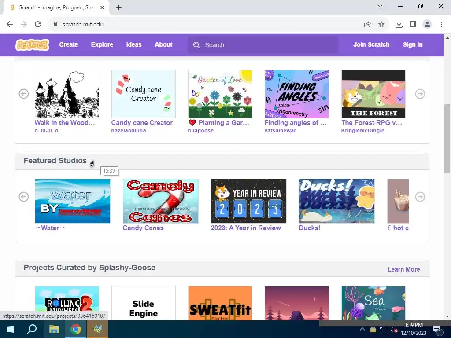
Task: Click the page vertical scrollbar thumb
Action: tap(447, 139)
